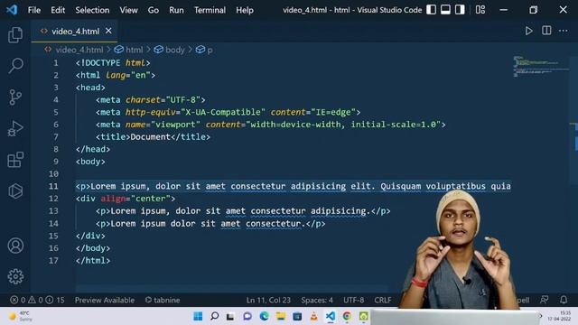578x325 pixels.
Task: Click the feedback icon in status bar
Action: (x=544, y=300)
